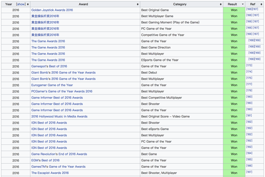Open the Giant Bomb's awards link in Best Debut row
This screenshot has height=177, width=265.
(63, 72)
